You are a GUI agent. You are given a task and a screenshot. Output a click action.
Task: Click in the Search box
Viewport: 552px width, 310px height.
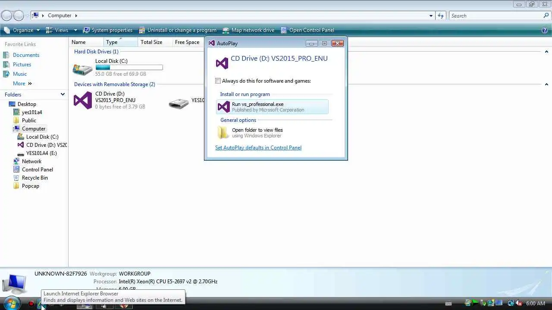pyautogui.click(x=496, y=16)
